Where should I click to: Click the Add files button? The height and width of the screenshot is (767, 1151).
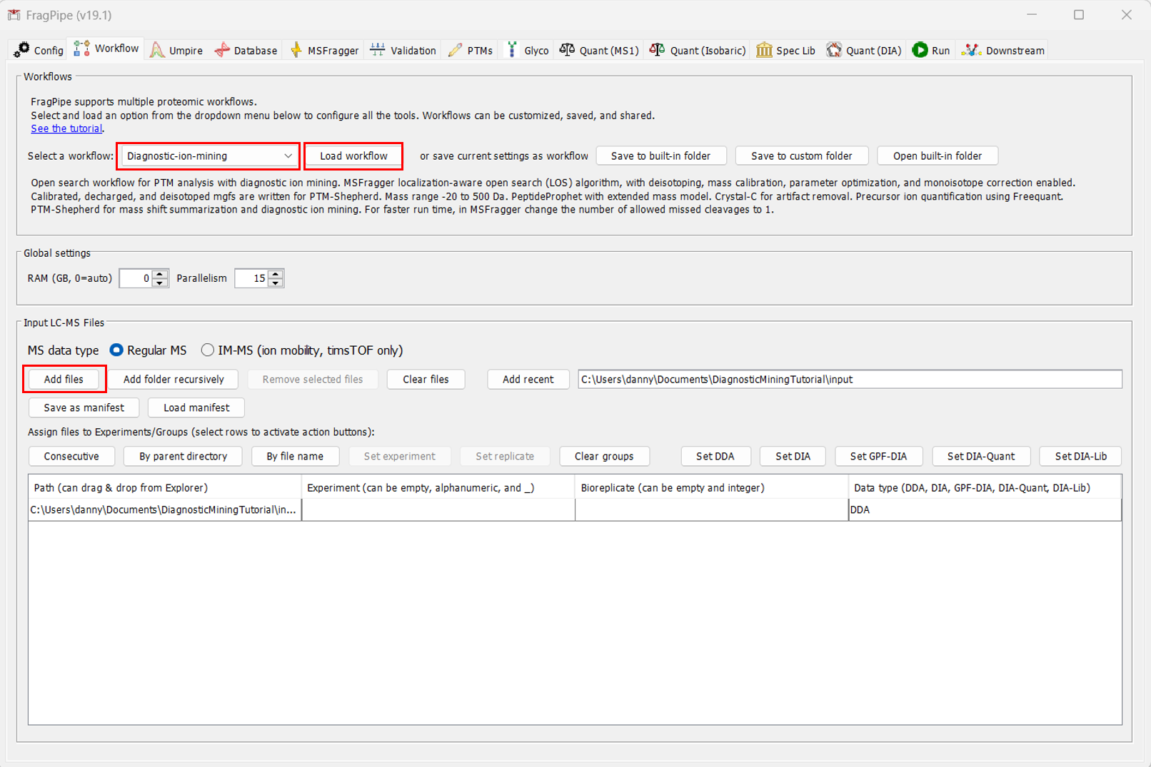[x=64, y=379]
